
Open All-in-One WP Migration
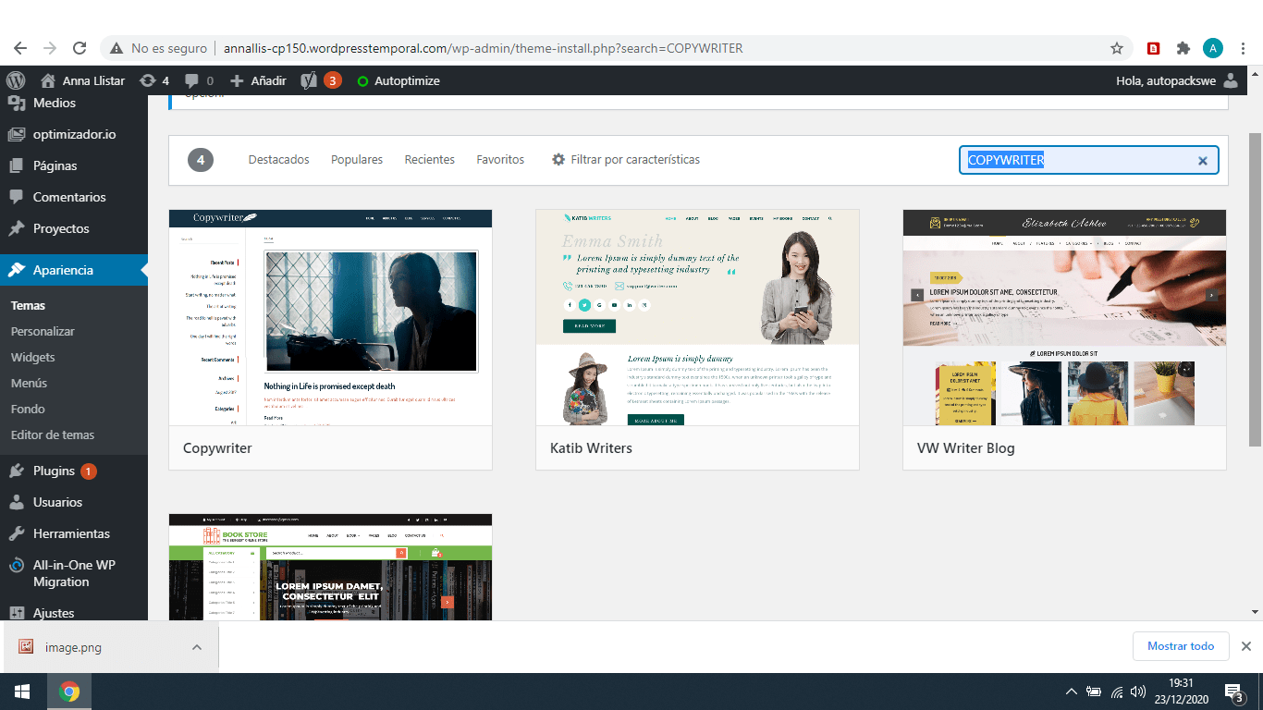click(74, 573)
